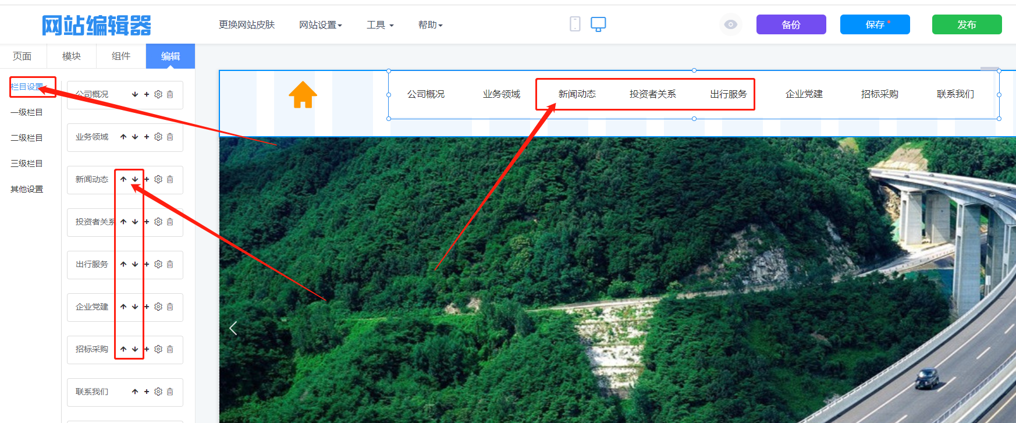Open settings gear for 出行服务 column
Image resolution: width=1016 pixels, height=423 pixels.
point(158,264)
